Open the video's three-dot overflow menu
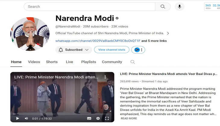The image size is (220, 126). 105,77
